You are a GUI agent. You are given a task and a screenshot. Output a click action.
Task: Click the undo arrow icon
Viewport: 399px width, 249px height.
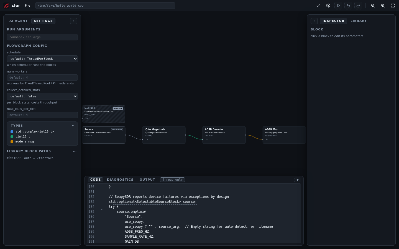tap(348, 6)
